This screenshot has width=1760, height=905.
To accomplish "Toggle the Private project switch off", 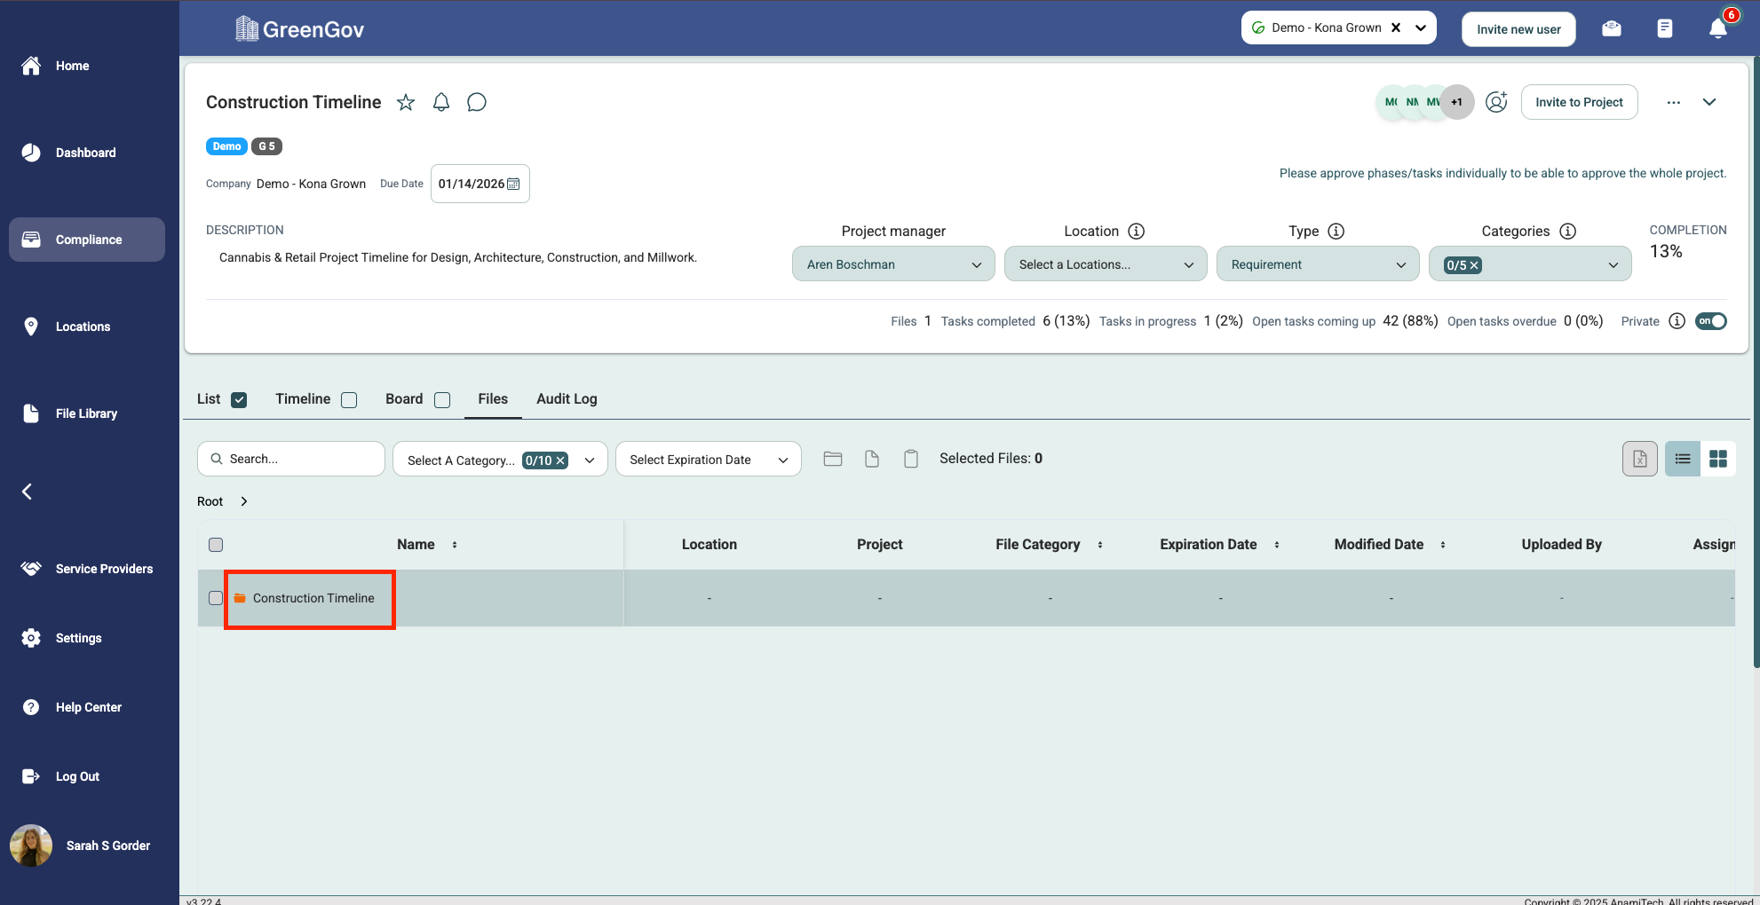I will click(x=1710, y=321).
